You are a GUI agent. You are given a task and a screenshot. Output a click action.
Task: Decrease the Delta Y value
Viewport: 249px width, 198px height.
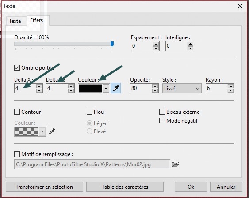click(x=71, y=90)
